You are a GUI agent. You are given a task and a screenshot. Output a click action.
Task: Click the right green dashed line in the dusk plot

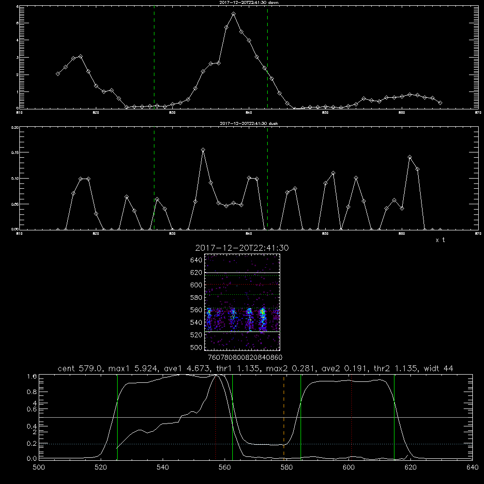(267, 179)
